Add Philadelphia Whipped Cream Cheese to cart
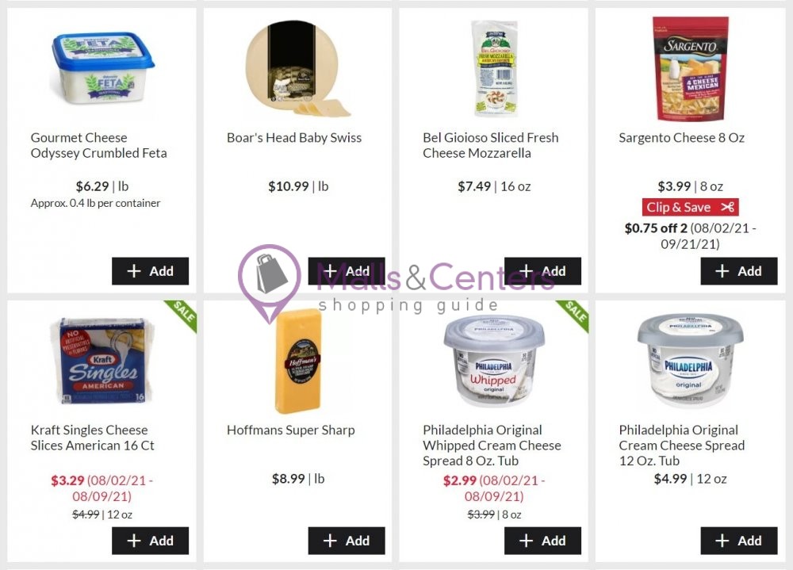The height and width of the screenshot is (570, 793). point(542,541)
